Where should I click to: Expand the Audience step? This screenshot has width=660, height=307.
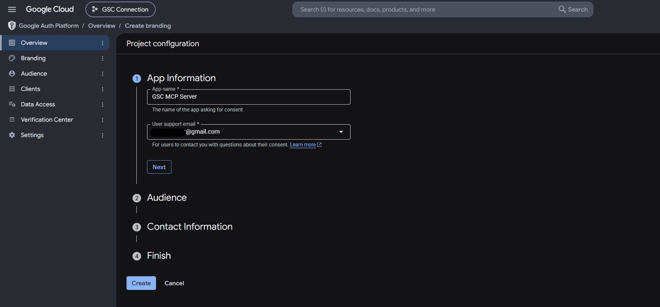(x=167, y=198)
